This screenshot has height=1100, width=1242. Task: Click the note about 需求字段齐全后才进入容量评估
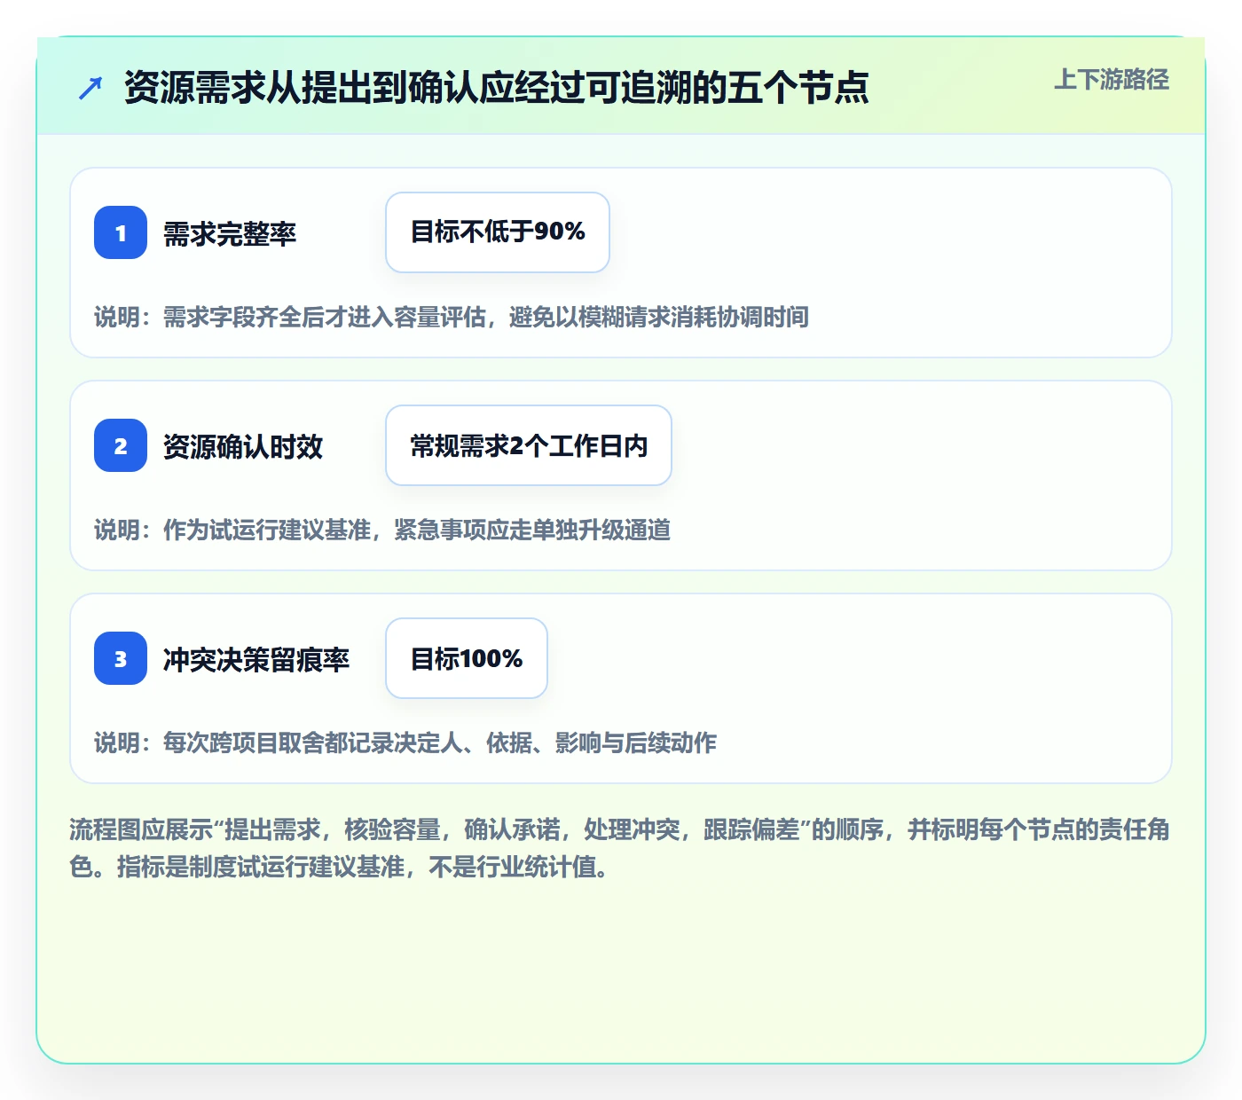pyautogui.click(x=452, y=317)
